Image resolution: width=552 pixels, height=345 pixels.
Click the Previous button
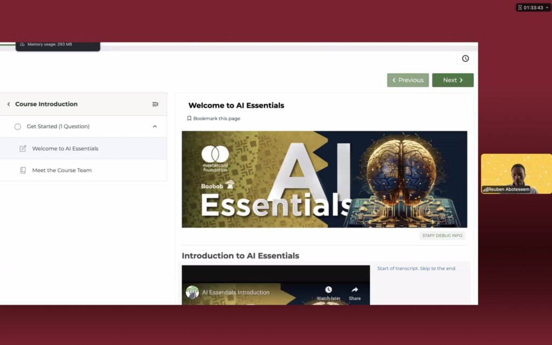[408, 80]
